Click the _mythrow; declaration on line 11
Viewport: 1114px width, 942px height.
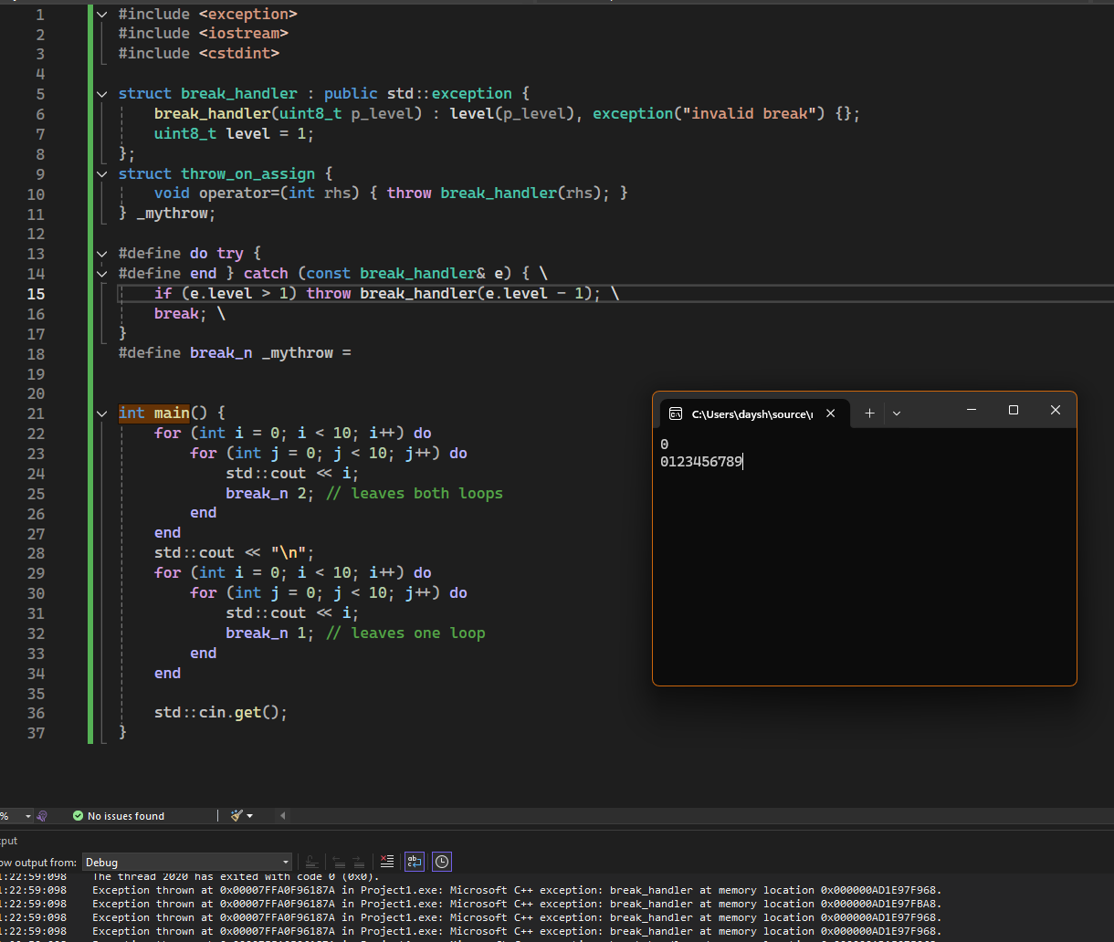pos(176,214)
